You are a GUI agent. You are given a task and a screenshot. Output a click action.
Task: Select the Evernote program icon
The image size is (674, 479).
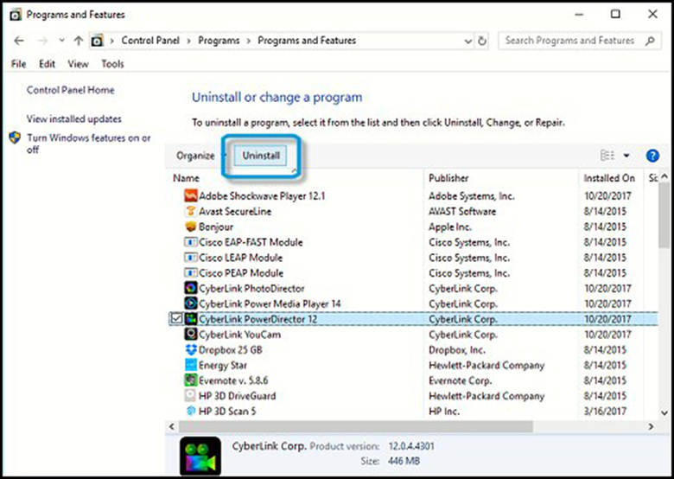coord(191,380)
